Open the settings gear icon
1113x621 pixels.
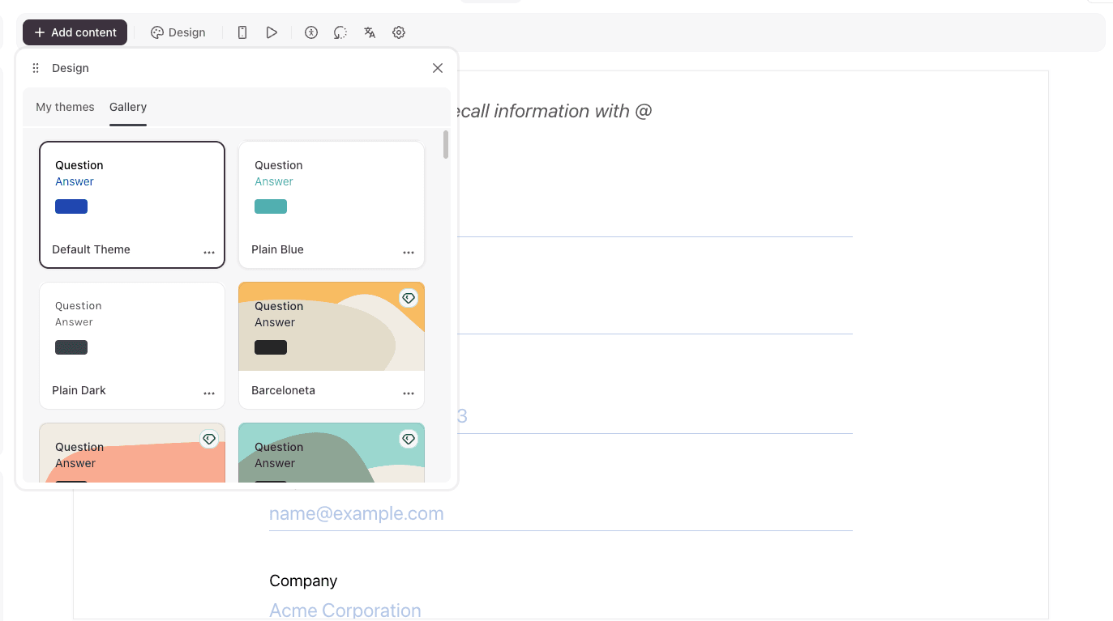(398, 32)
